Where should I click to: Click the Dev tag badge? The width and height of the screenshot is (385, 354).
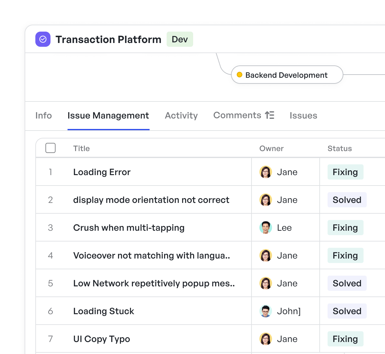coord(180,39)
